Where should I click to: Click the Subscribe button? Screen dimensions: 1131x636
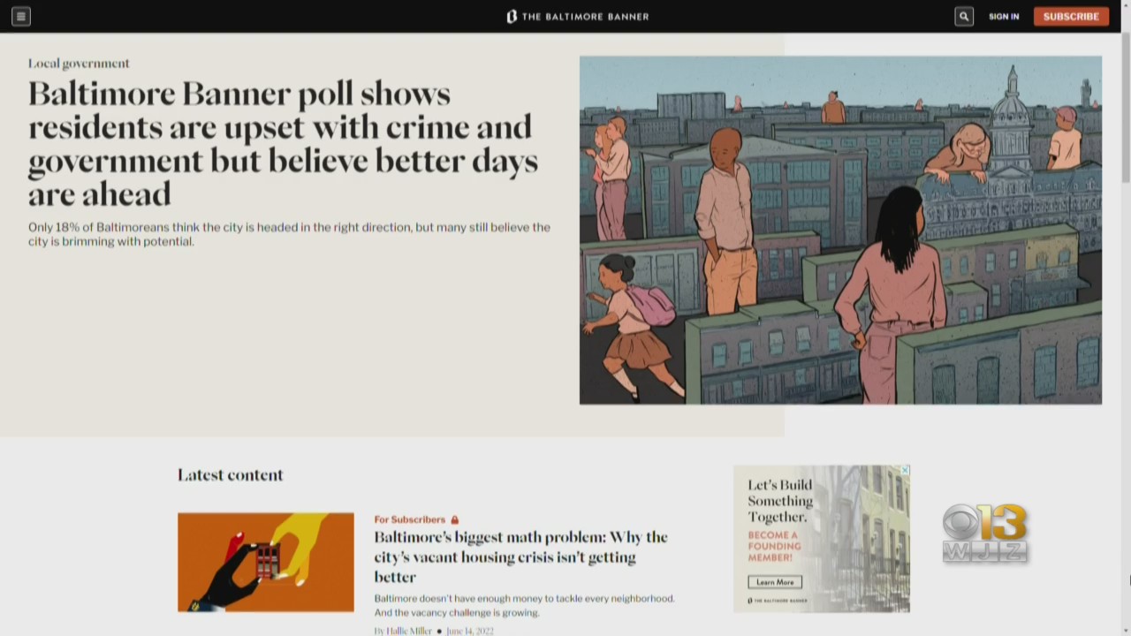[1071, 16]
